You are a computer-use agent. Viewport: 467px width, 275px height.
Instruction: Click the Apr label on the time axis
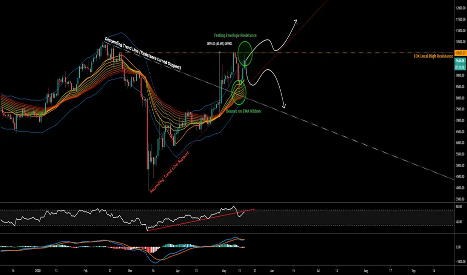click(x=178, y=271)
